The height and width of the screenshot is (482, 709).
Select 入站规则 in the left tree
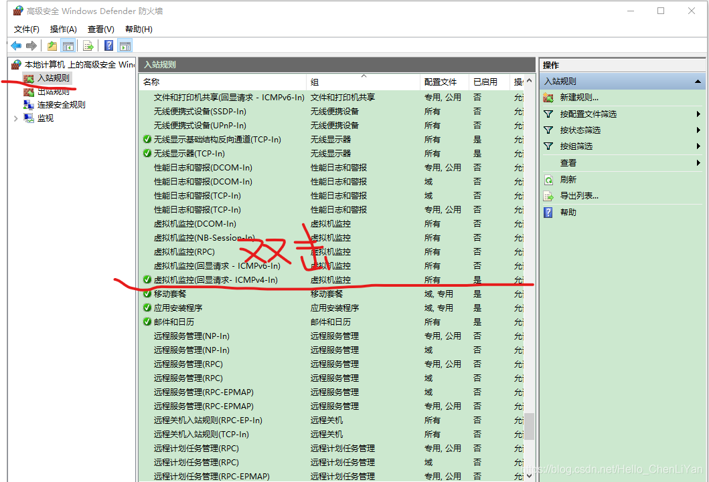click(x=54, y=78)
